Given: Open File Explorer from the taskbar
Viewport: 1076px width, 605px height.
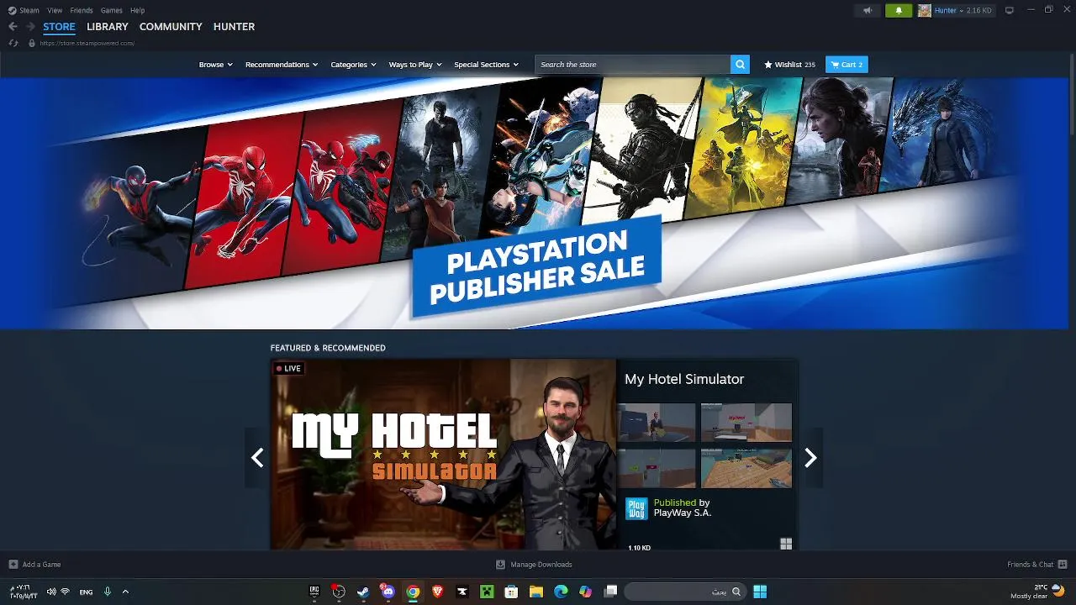Looking at the screenshot, I should click(x=536, y=592).
